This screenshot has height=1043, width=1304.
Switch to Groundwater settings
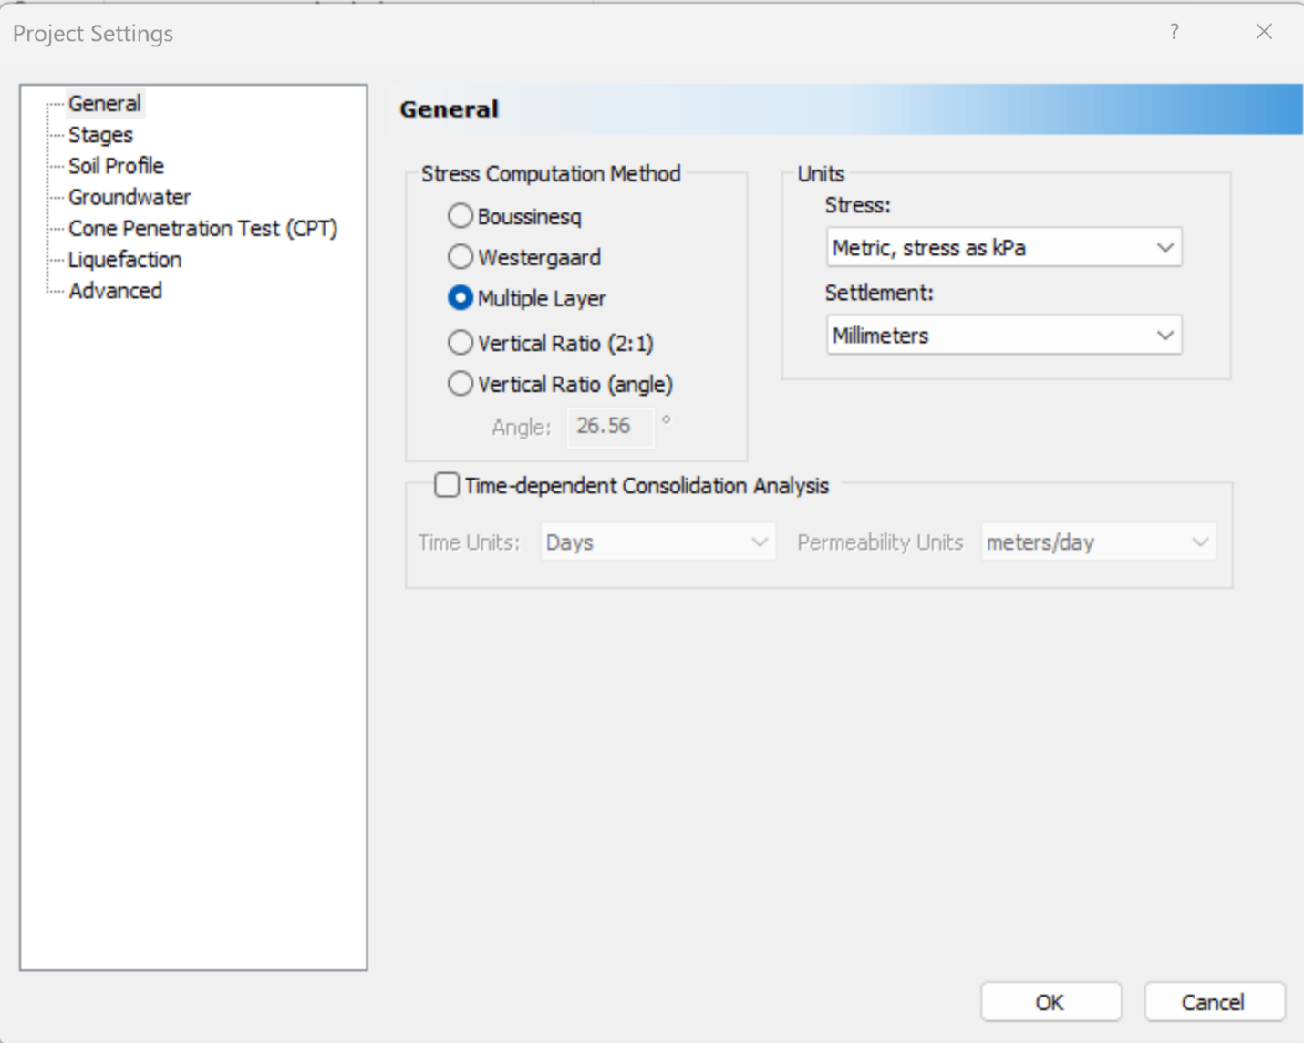129,197
